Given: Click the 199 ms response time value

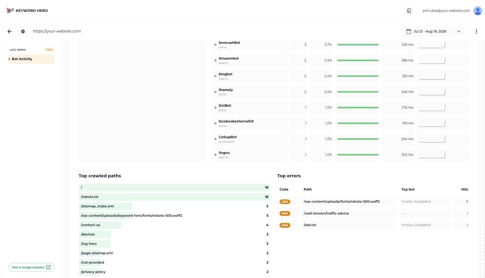Looking at the screenshot, I should pyautogui.click(x=408, y=123).
